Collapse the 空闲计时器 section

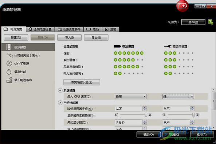click(60, 103)
